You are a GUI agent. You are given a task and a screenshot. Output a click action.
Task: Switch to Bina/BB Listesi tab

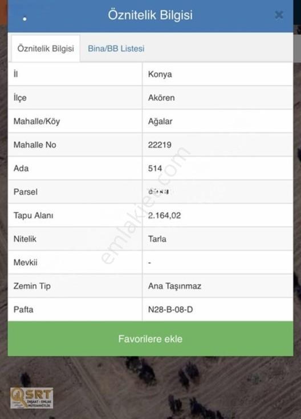[116, 48]
